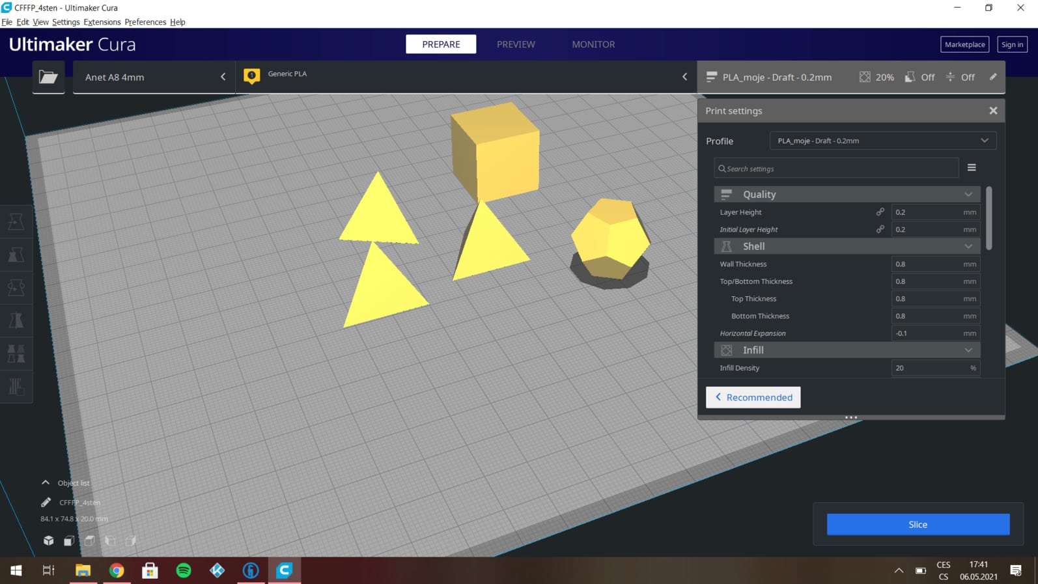
Task: Open the Profile dropdown PLA_moje - Draft
Action: (x=882, y=141)
